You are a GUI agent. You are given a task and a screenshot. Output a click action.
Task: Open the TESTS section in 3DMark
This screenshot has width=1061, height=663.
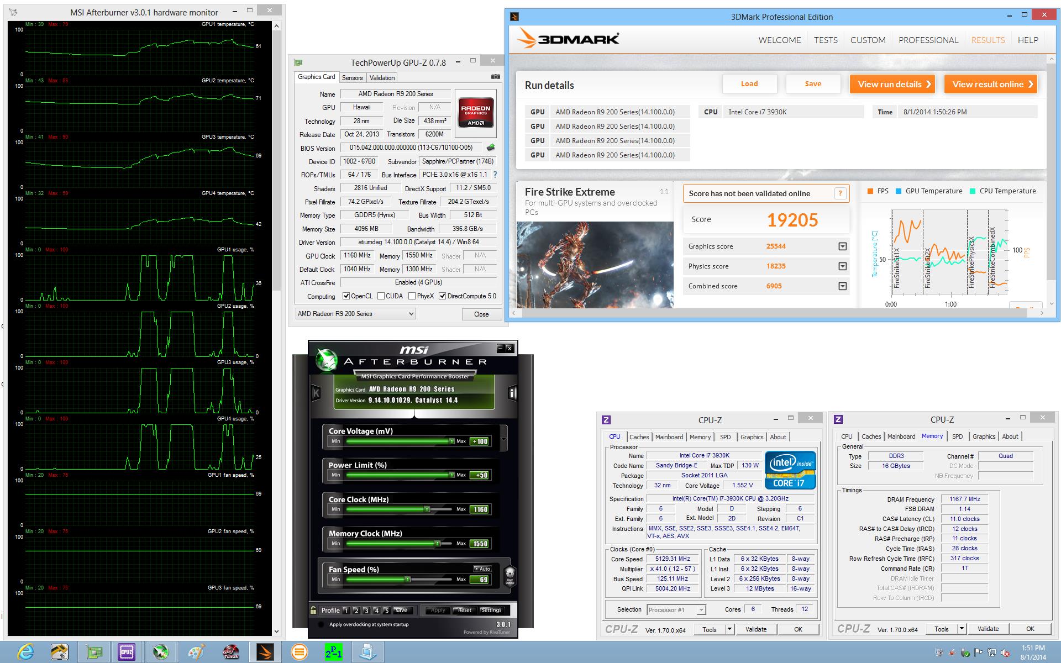pos(826,40)
